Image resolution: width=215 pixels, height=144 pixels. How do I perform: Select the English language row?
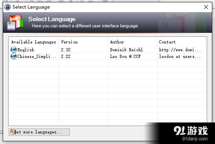[x=107, y=50]
